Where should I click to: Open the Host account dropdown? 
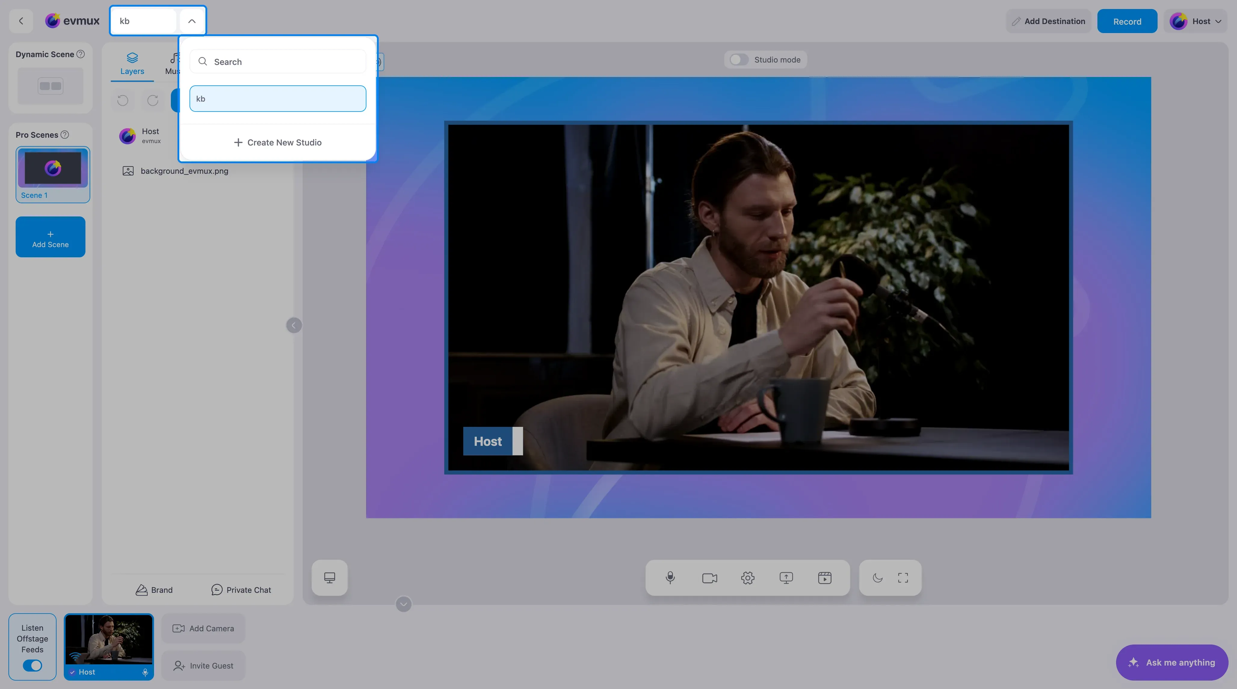pyautogui.click(x=1196, y=21)
